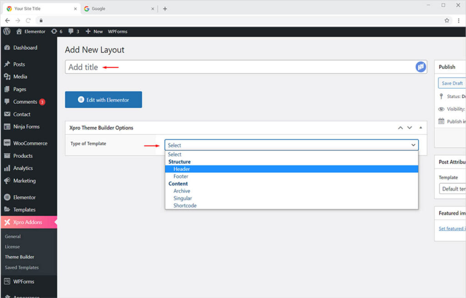Choose Shortcode option in template type list
The width and height of the screenshot is (466, 298).
pyautogui.click(x=185, y=206)
